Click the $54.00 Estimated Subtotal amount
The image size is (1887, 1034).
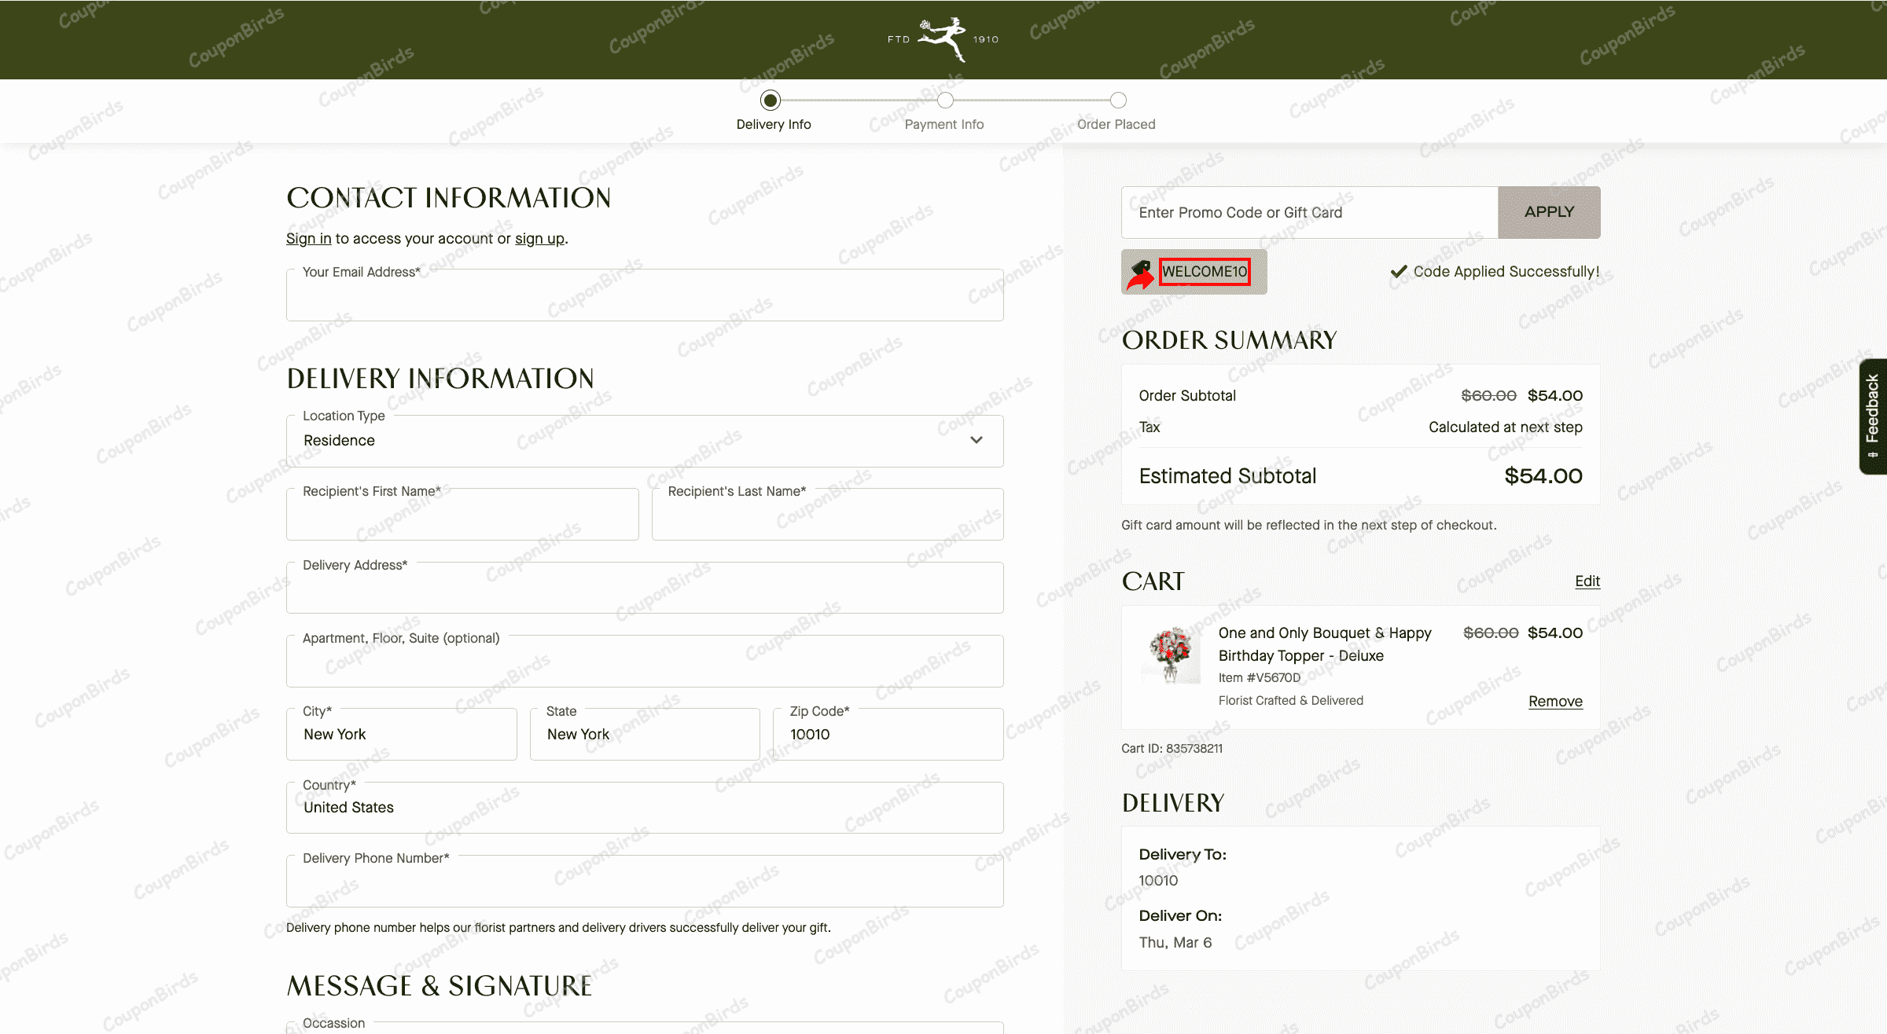[1543, 476]
